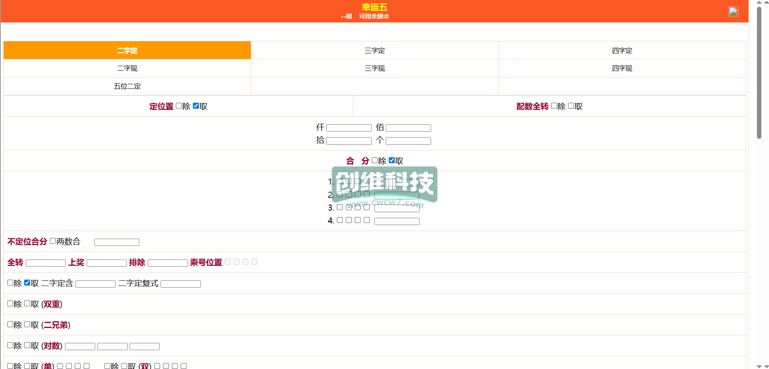Check the 取 box for 二兄弟

(27, 324)
